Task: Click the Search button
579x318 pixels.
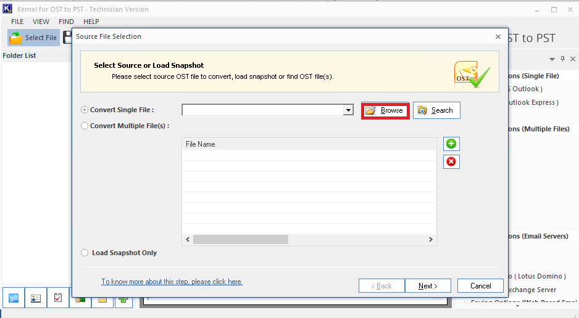Action: [x=436, y=110]
